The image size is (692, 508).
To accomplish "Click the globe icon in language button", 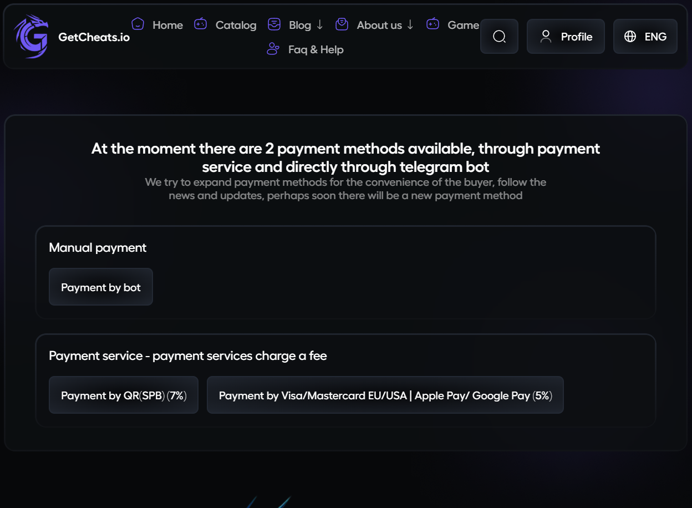I will pos(630,37).
